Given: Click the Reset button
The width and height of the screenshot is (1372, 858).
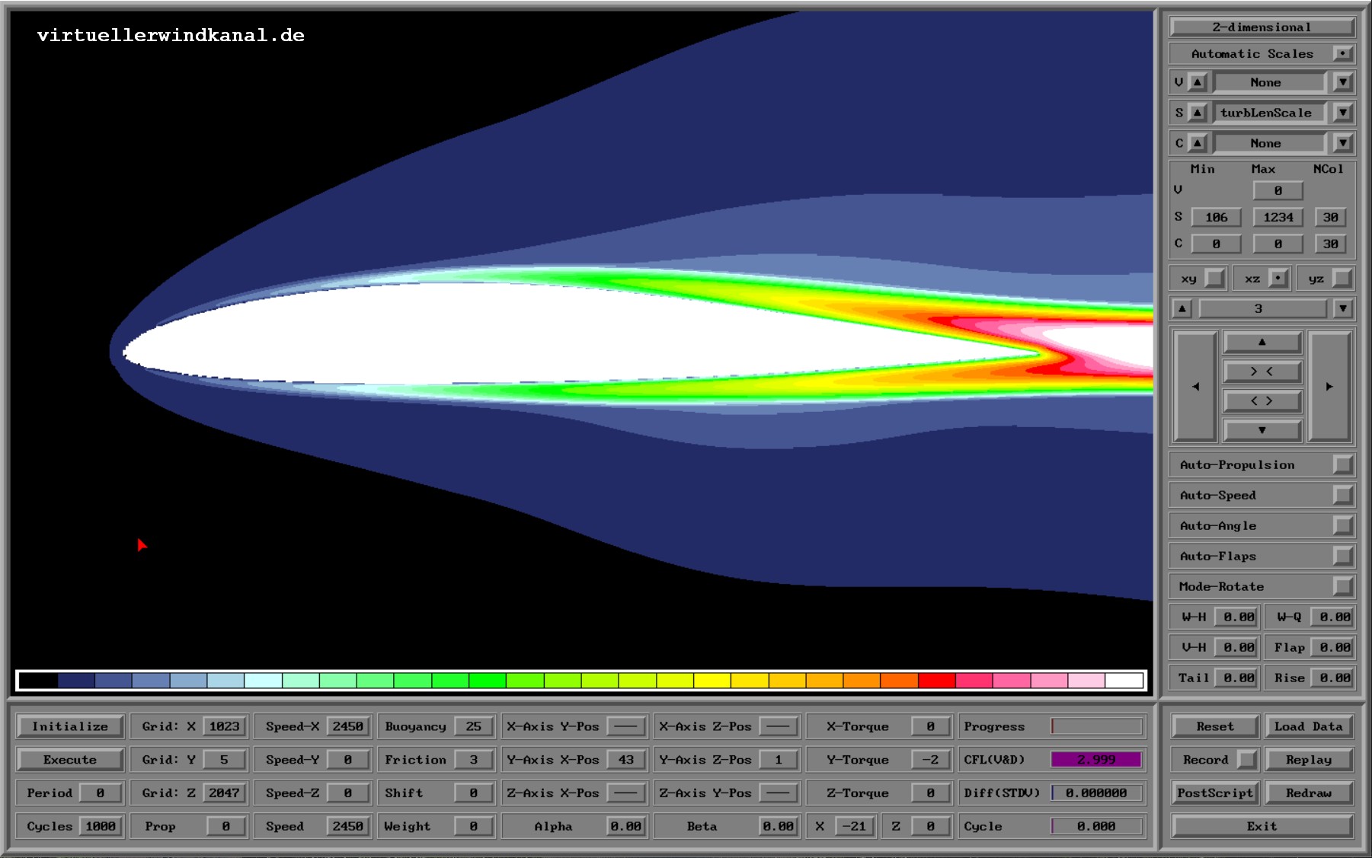Looking at the screenshot, I should (1214, 726).
